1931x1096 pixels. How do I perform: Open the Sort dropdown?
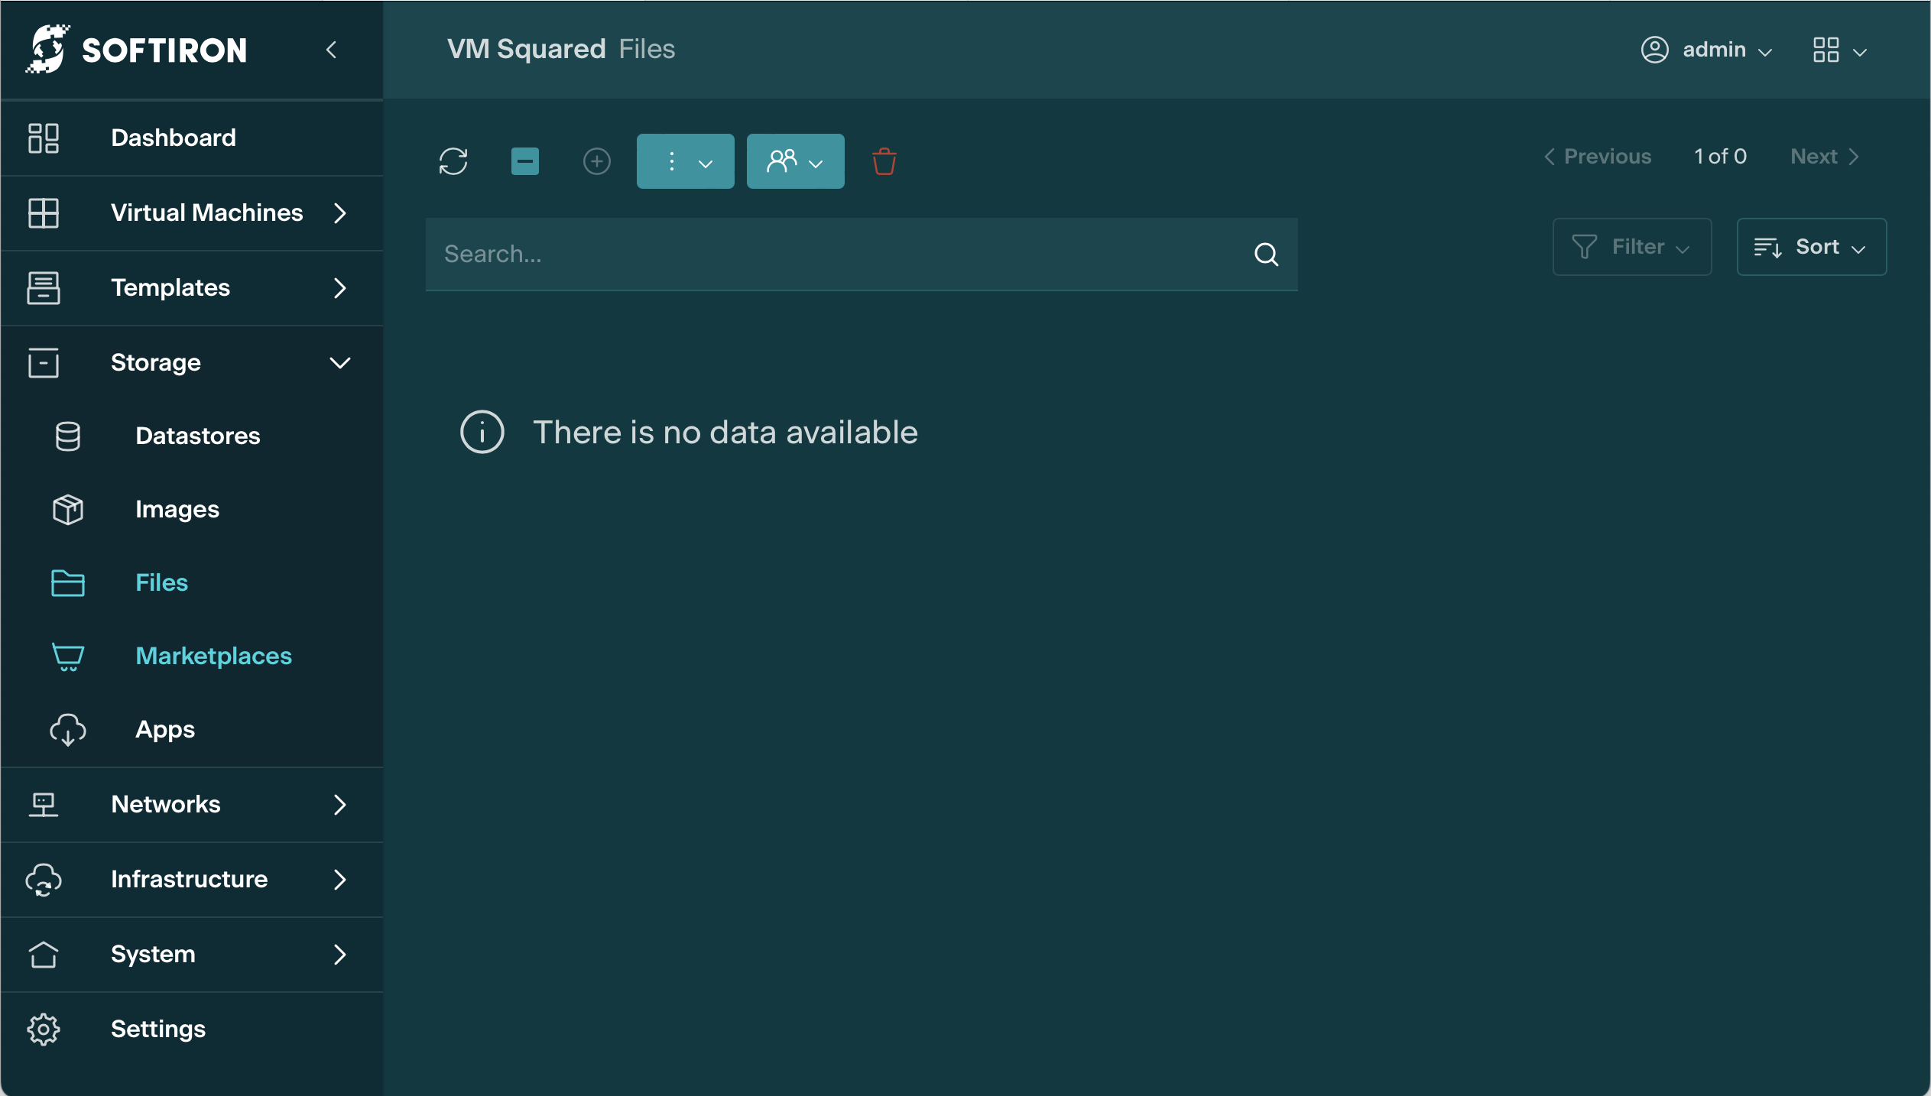[x=1811, y=247]
